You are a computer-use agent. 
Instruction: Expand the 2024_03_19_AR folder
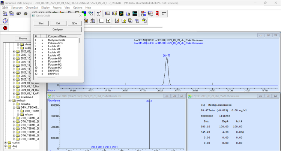pos(14,93)
